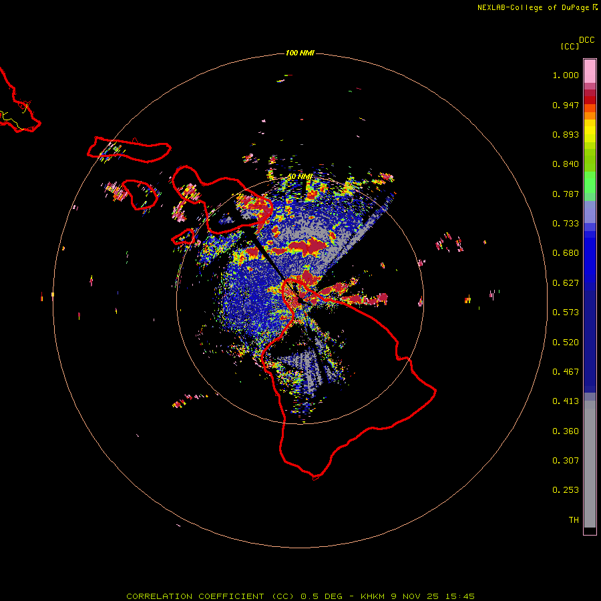This screenshot has height=601, width=601.
Task: Click the black TH swatch at bar bottom
Action: (590, 530)
